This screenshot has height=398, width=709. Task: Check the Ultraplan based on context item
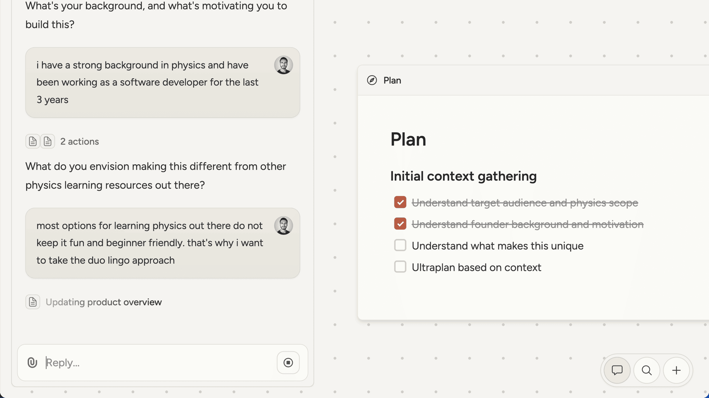tap(400, 266)
